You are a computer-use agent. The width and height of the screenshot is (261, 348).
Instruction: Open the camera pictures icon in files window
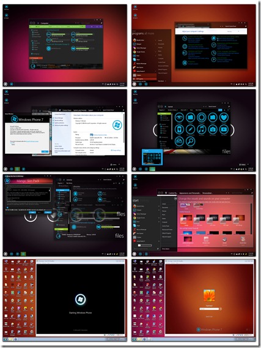(213, 129)
